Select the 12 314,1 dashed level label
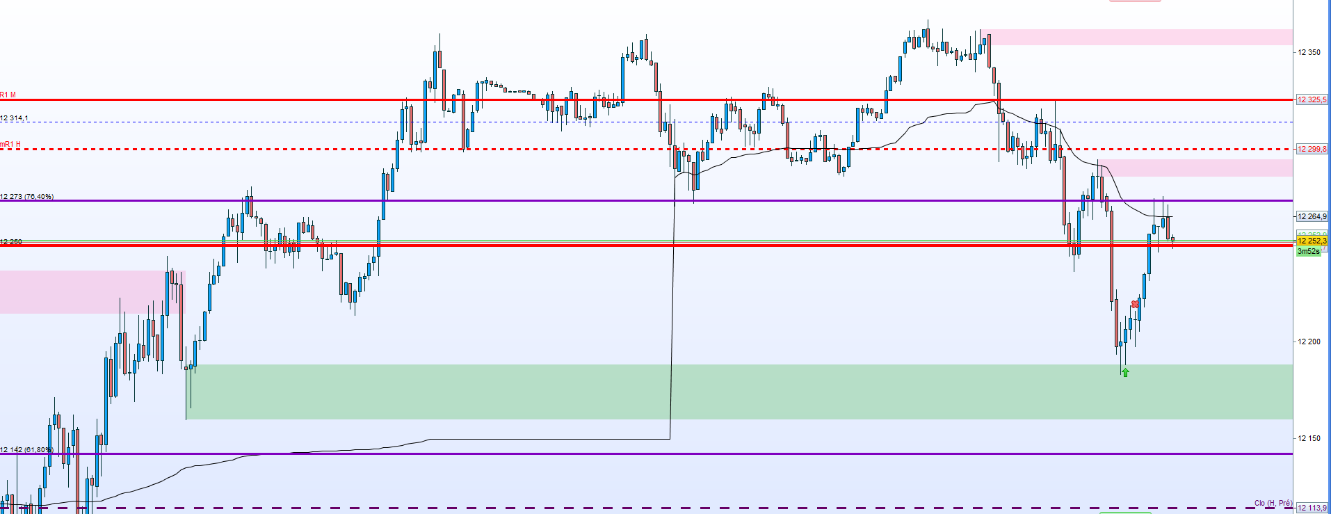This screenshot has width=1331, height=514. (15, 118)
